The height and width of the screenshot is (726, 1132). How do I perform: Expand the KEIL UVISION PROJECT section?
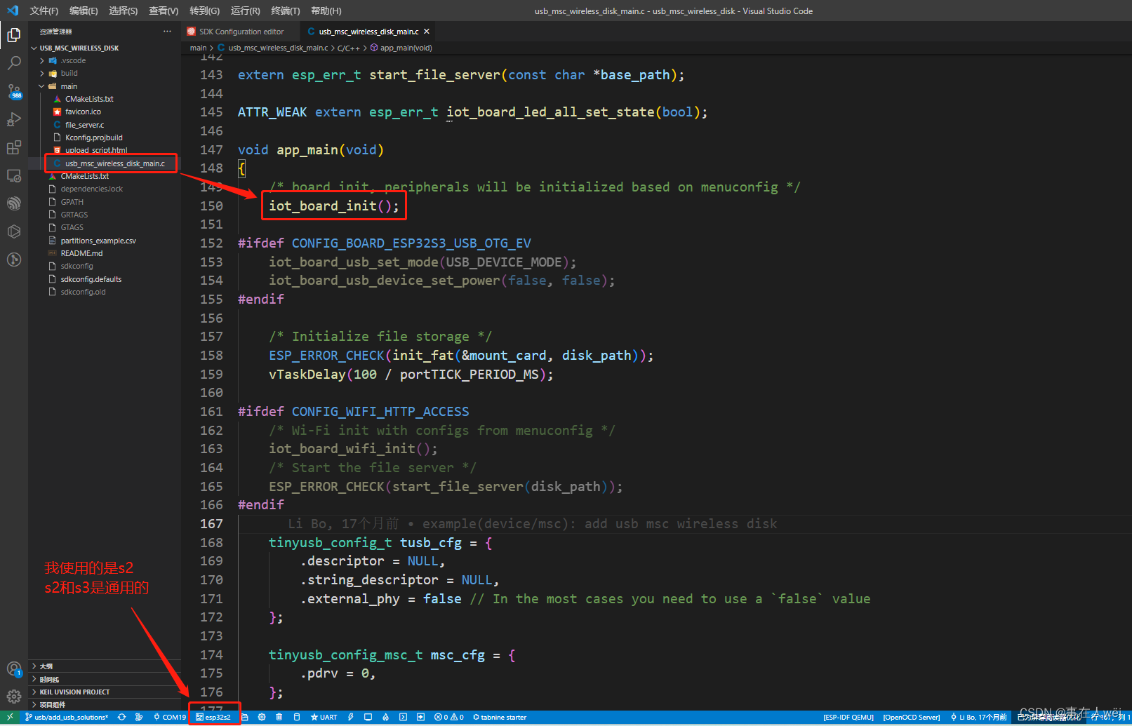105,692
